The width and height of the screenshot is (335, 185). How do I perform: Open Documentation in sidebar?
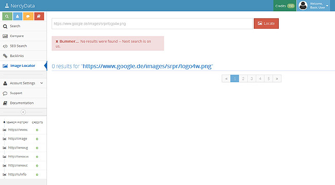23,103
